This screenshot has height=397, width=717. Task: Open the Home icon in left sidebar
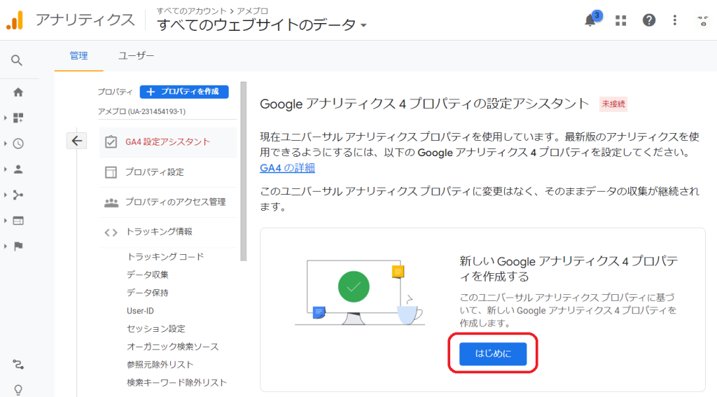pos(18,92)
